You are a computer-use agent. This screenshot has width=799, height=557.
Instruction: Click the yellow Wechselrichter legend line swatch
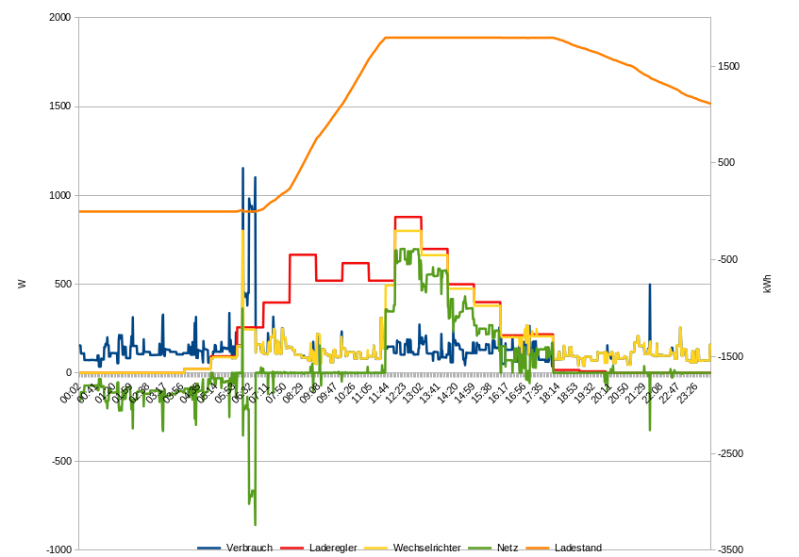coord(377,548)
